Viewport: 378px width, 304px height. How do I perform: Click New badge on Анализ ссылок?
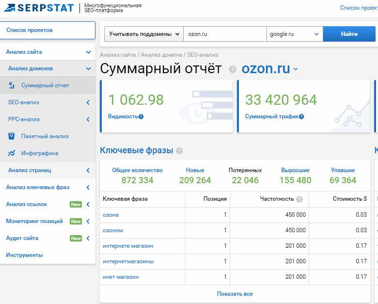pos(76,204)
